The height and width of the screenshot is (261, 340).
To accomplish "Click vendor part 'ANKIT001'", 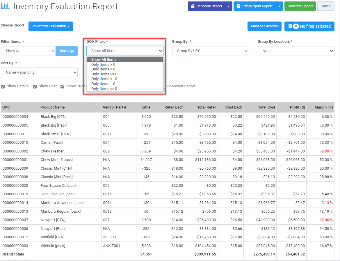I will pos(111,246).
